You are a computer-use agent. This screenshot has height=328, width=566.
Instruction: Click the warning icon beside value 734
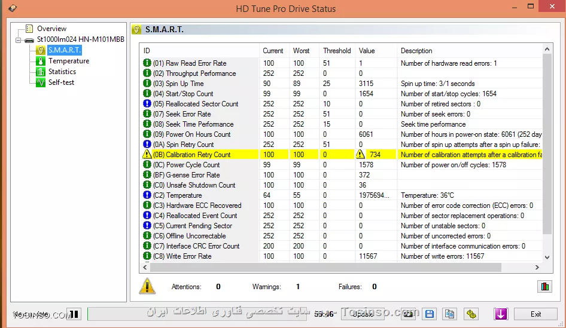360,154
